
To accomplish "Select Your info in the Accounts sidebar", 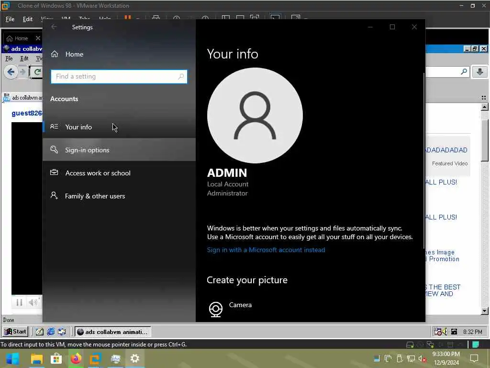I will click(119, 126).
